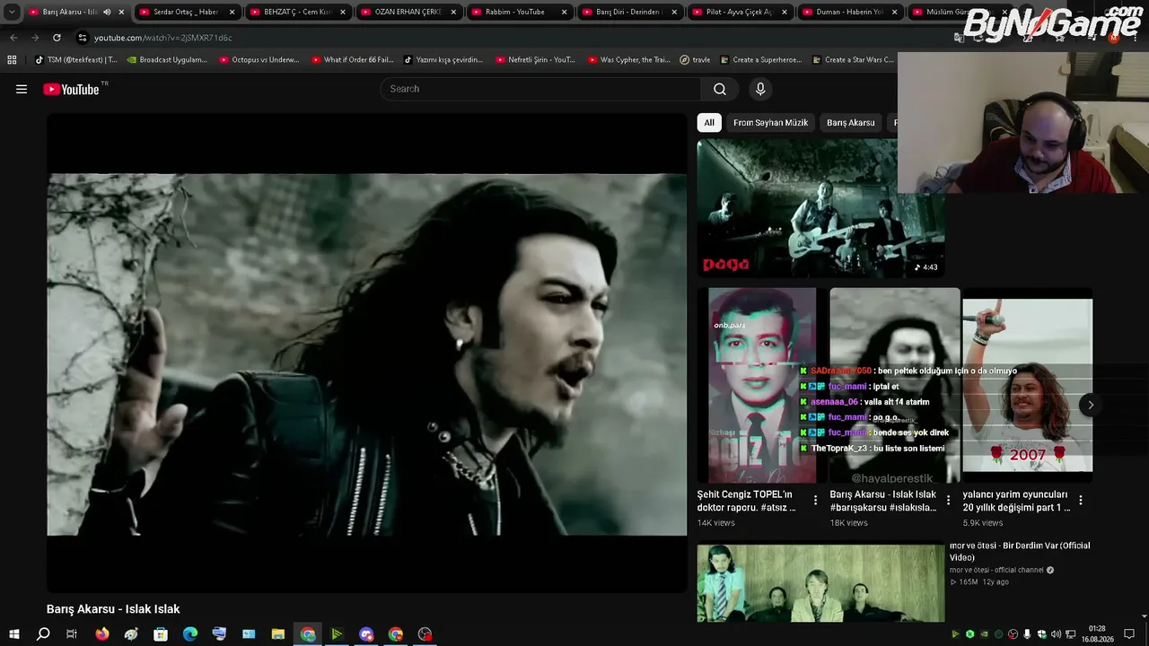This screenshot has width=1149, height=646.
Task: Switch to the Pilot - Ayva Çiçek tab
Action: pos(739,13)
